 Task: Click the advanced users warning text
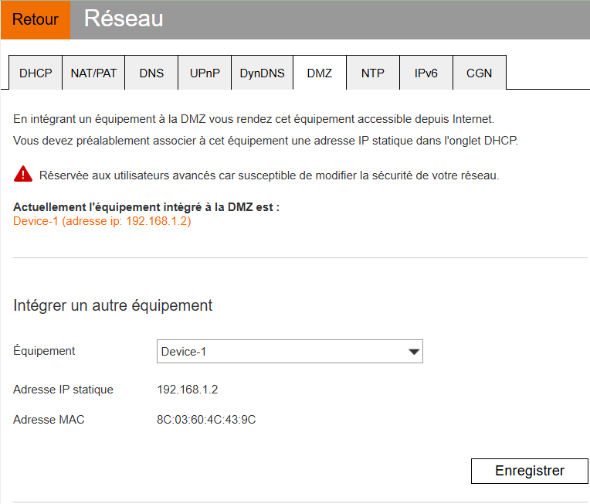tap(269, 175)
